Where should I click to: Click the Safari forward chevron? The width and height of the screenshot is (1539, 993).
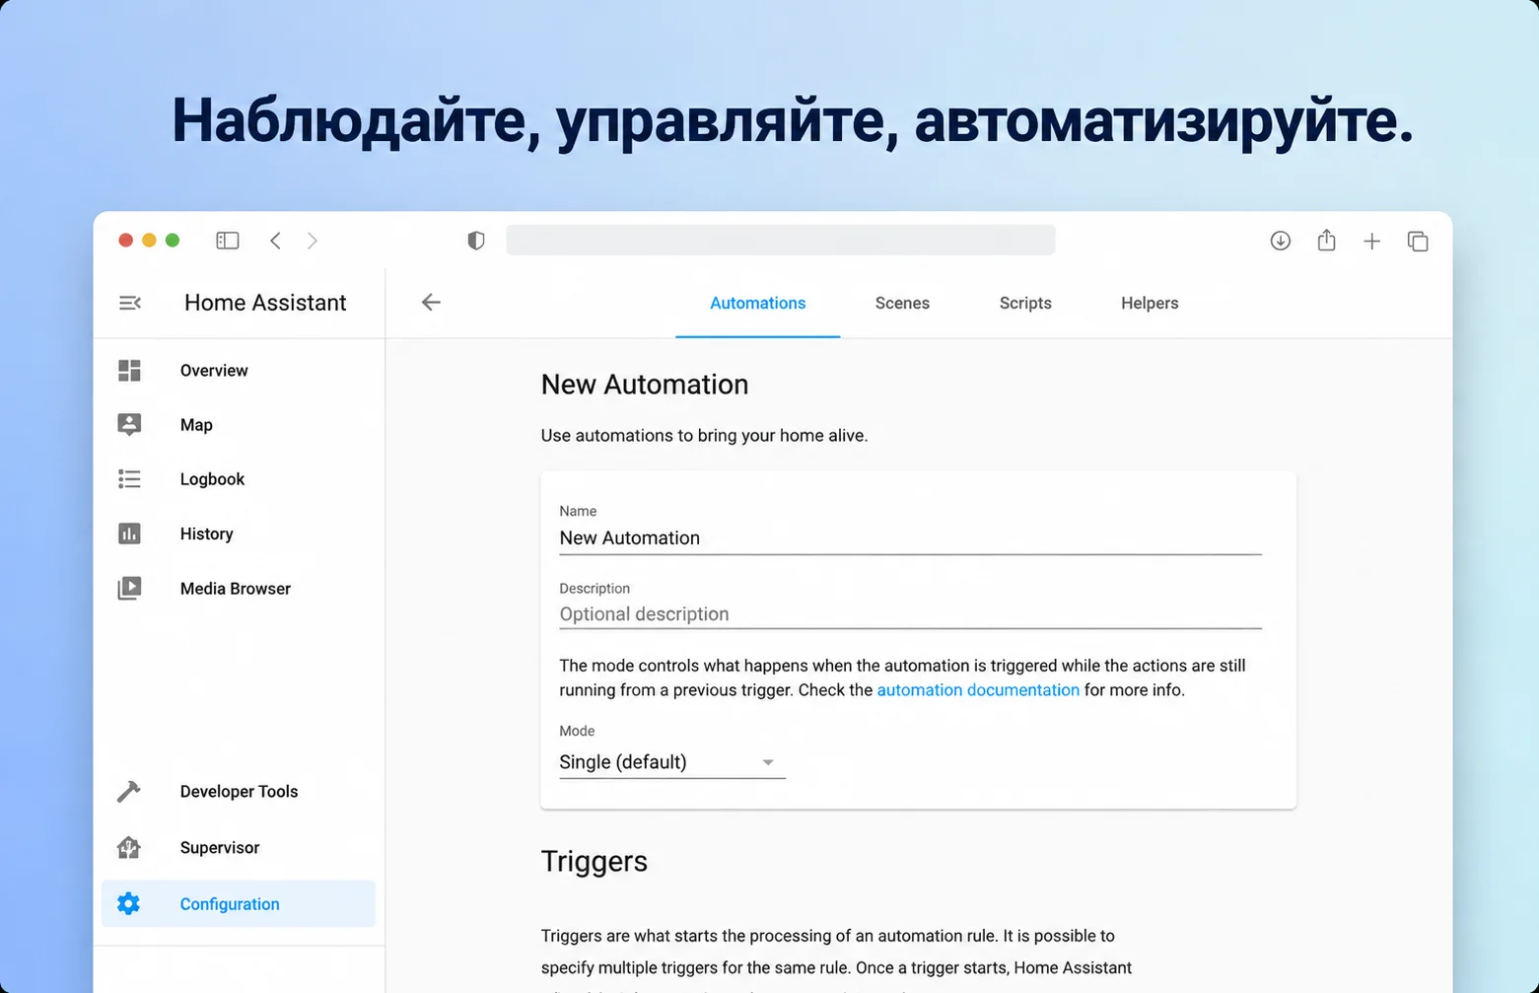point(313,241)
